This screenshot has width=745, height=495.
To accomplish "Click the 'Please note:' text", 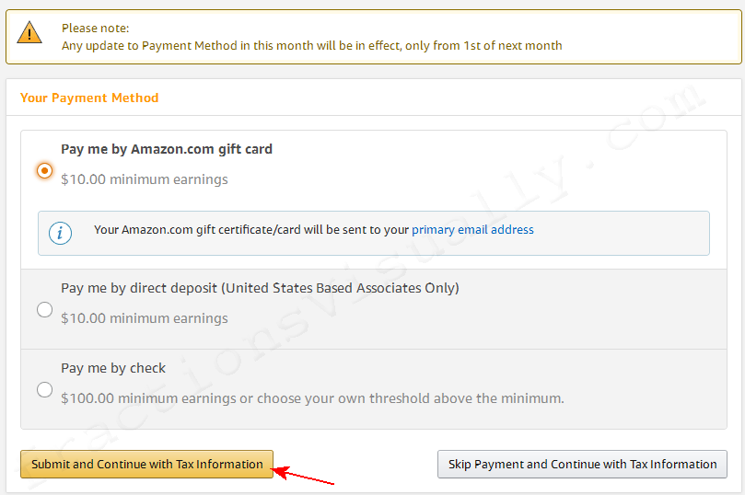I will click(96, 28).
